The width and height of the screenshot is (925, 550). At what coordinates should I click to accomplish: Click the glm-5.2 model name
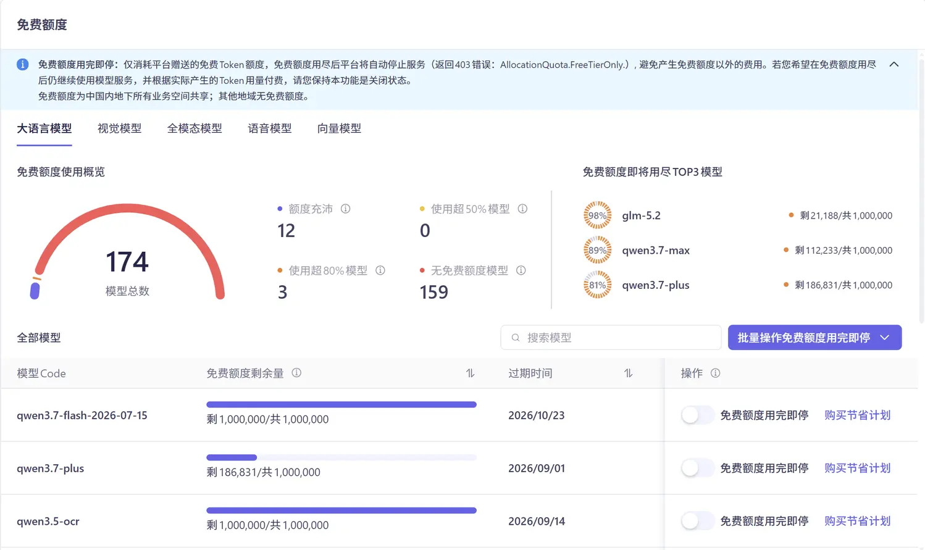point(641,215)
